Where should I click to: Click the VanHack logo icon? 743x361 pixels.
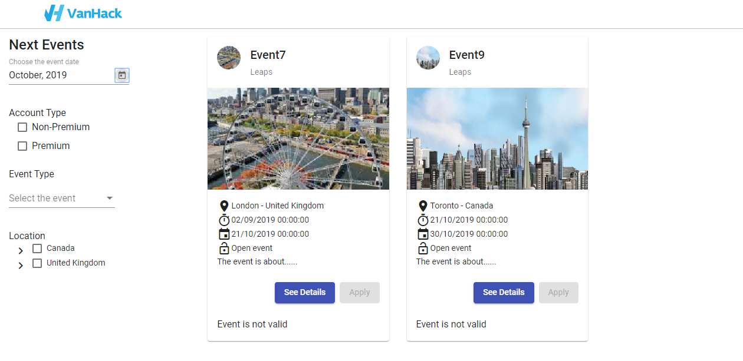[54, 13]
